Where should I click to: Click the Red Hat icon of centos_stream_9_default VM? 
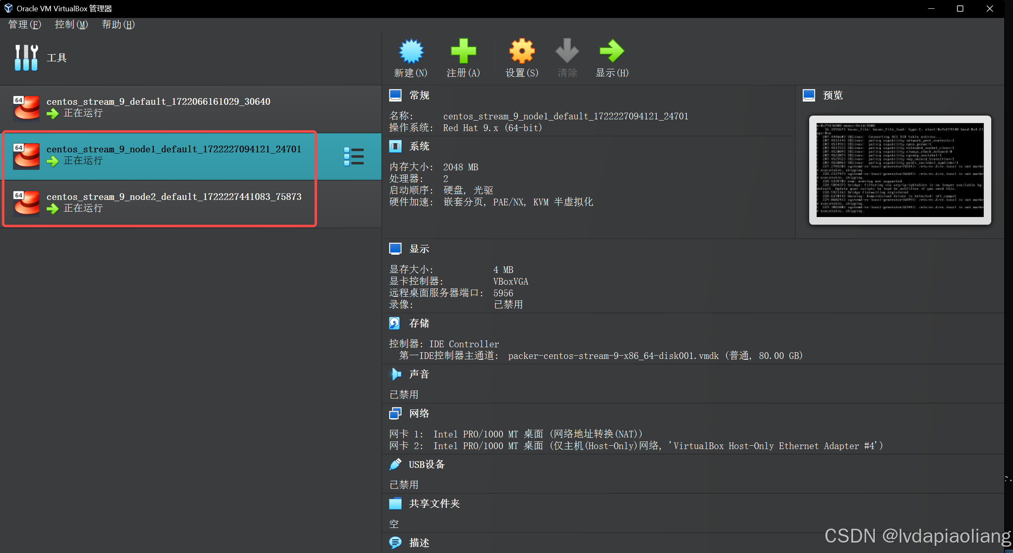click(x=26, y=108)
